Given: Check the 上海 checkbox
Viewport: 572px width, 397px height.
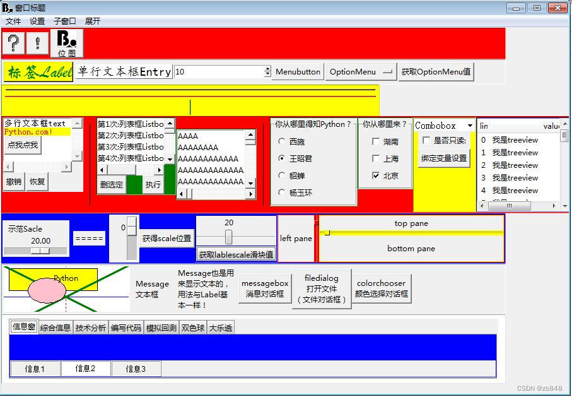Looking at the screenshot, I should (376, 158).
